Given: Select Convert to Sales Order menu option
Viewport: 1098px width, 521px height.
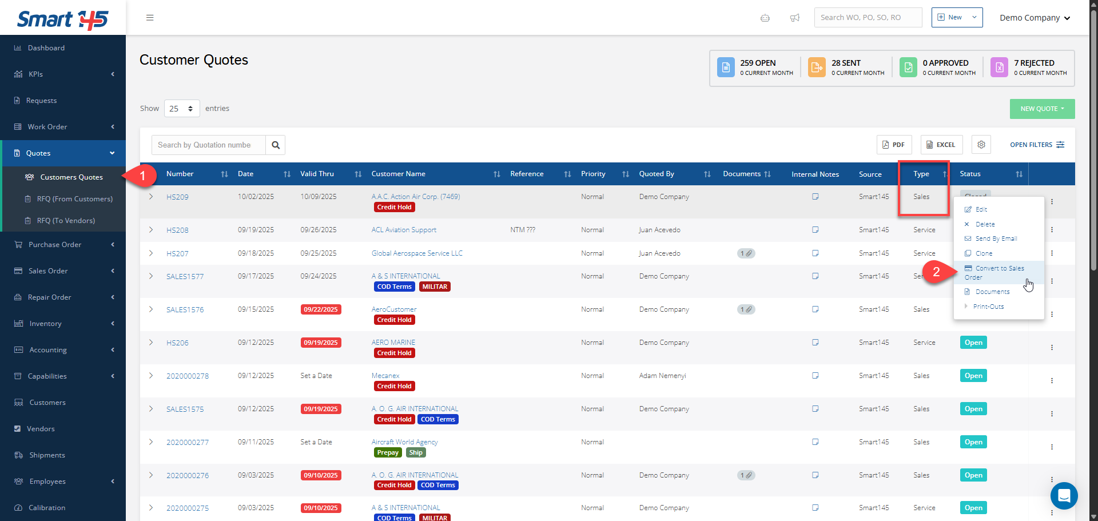Looking at the screenshot, I should tap(999, 273).
